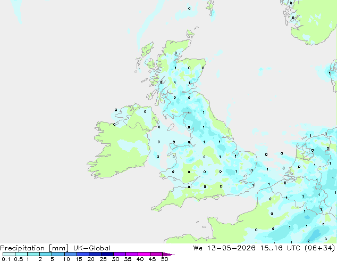Image resolution: width=337 pixels, height=261 pixels.
Task: Click the 0.5–1 mm legend color swatch
Action: pos(21,254)
